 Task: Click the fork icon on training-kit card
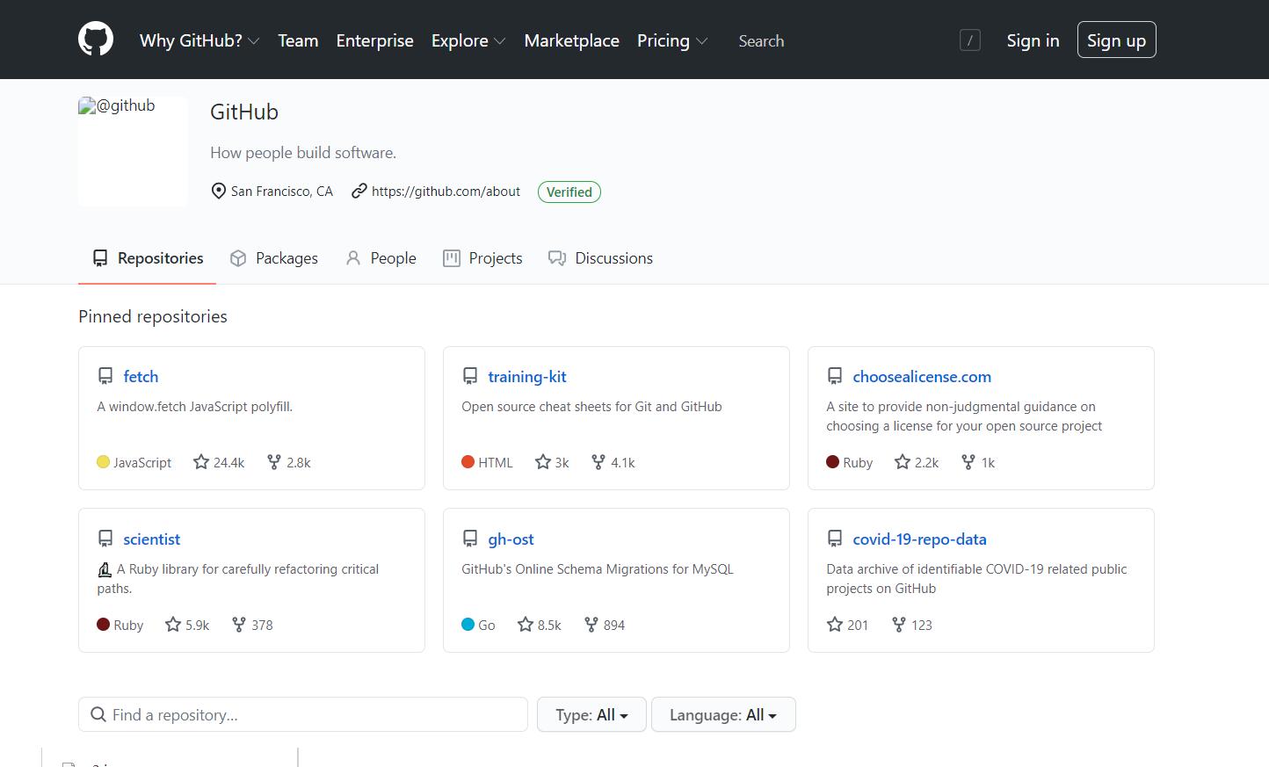tap(598, 462)
